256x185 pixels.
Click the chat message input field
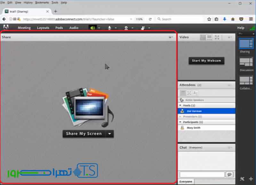coord(202,174)
